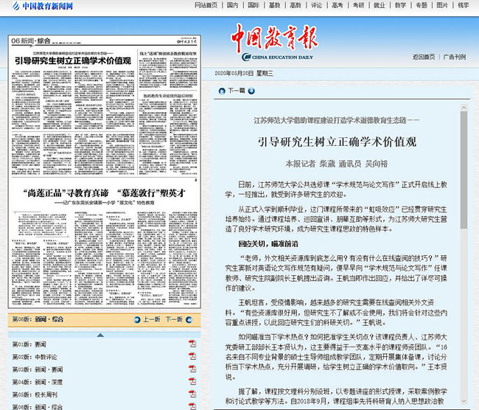Select 高考 in top navigation bar
This screenshot has height=410, width=479.
[337, 5]
